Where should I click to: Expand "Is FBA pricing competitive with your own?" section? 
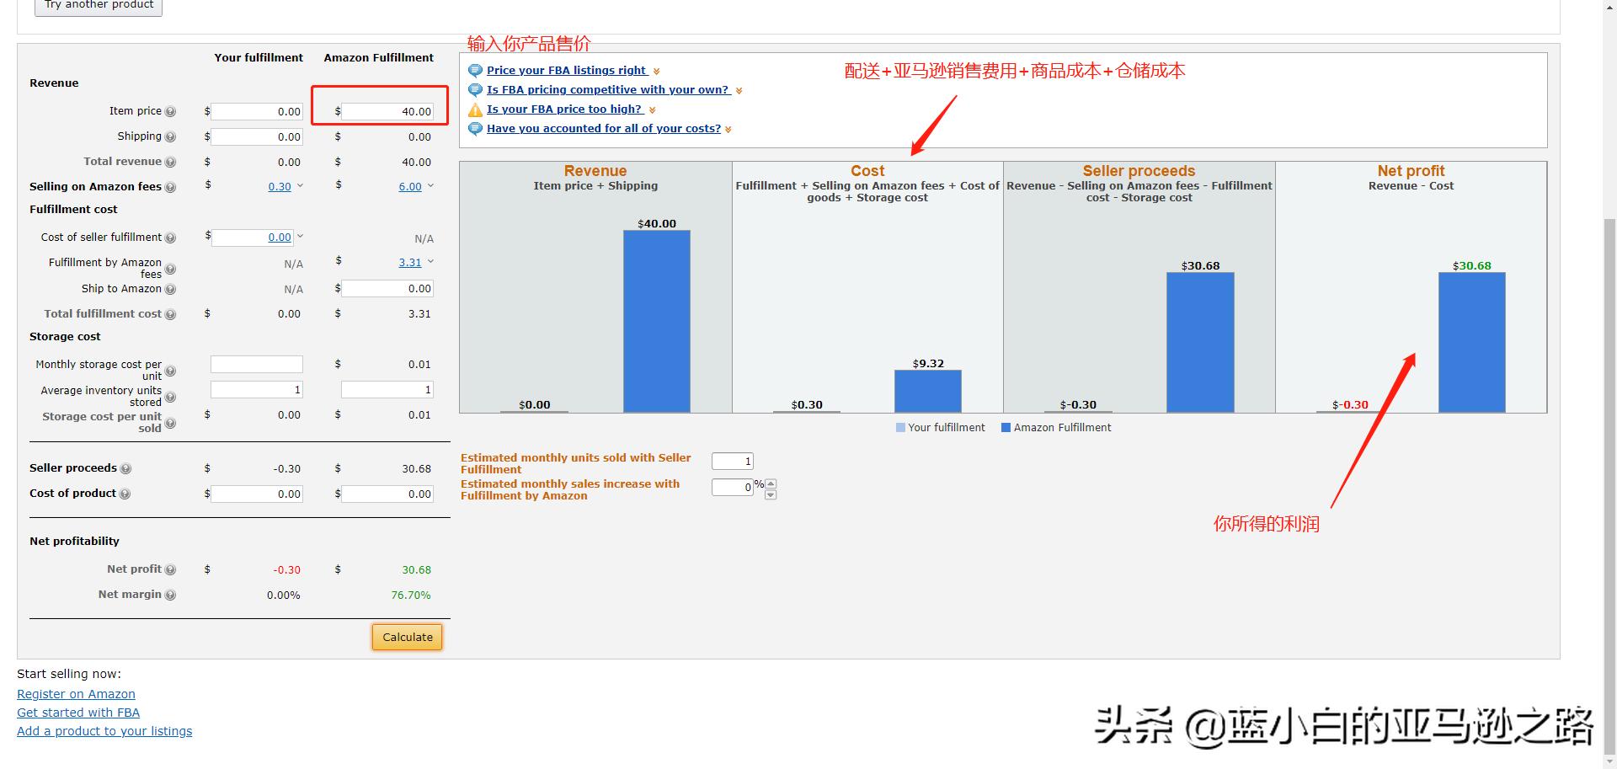[739, 89]
